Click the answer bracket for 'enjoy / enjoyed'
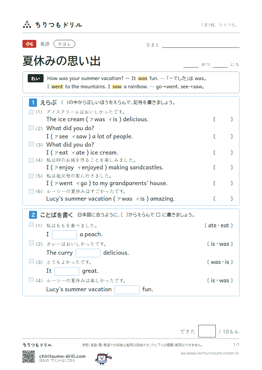Image resolution: width=262 pixels, height=370 pixels. 223,168
